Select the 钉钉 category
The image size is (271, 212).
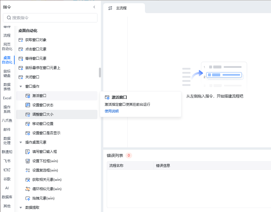pyautogui.click(x=7, y=170)
